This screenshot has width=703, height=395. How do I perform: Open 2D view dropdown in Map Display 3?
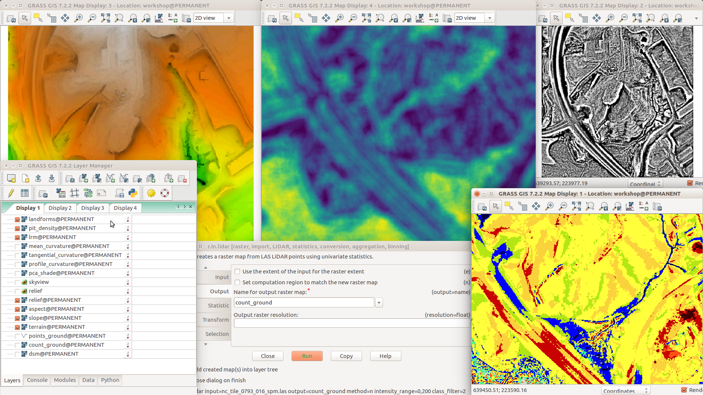click(229, 18)
